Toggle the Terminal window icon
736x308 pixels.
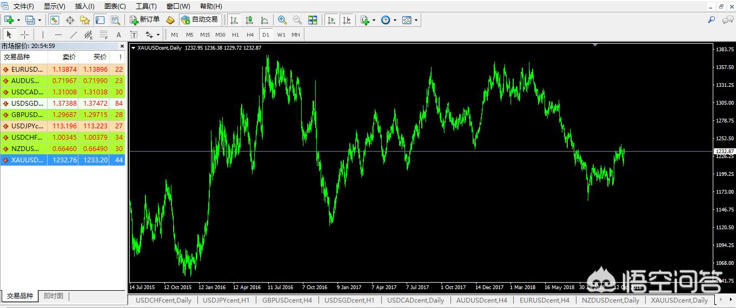pos(100,20)
